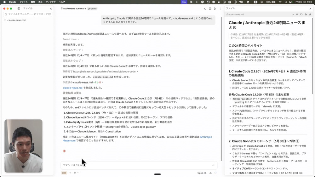Open Spotlight search in menu bar
Screen dimensions: 315x177
point(286,2)
